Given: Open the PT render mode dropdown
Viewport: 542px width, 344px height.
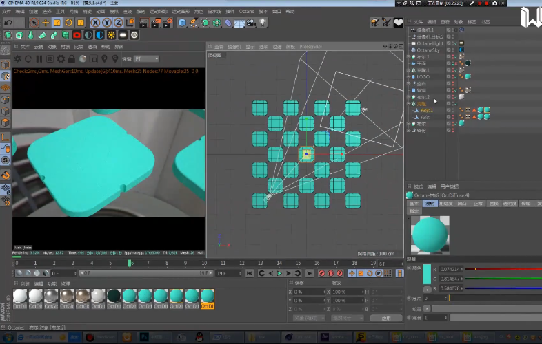Looking at the screenshot, I should [146, 59].
